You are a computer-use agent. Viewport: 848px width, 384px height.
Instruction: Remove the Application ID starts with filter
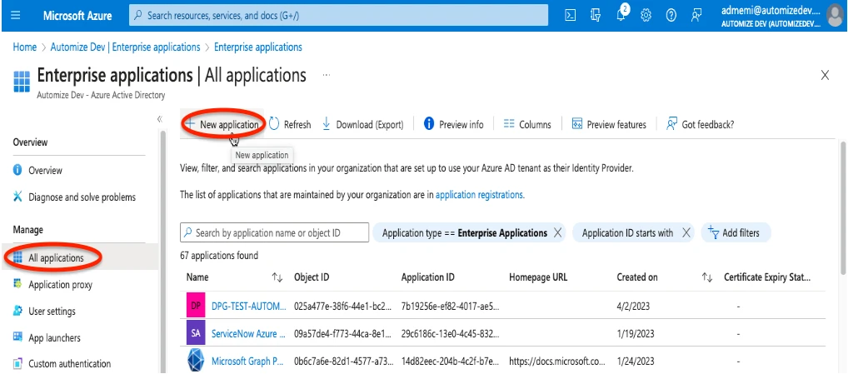[686, 233]
